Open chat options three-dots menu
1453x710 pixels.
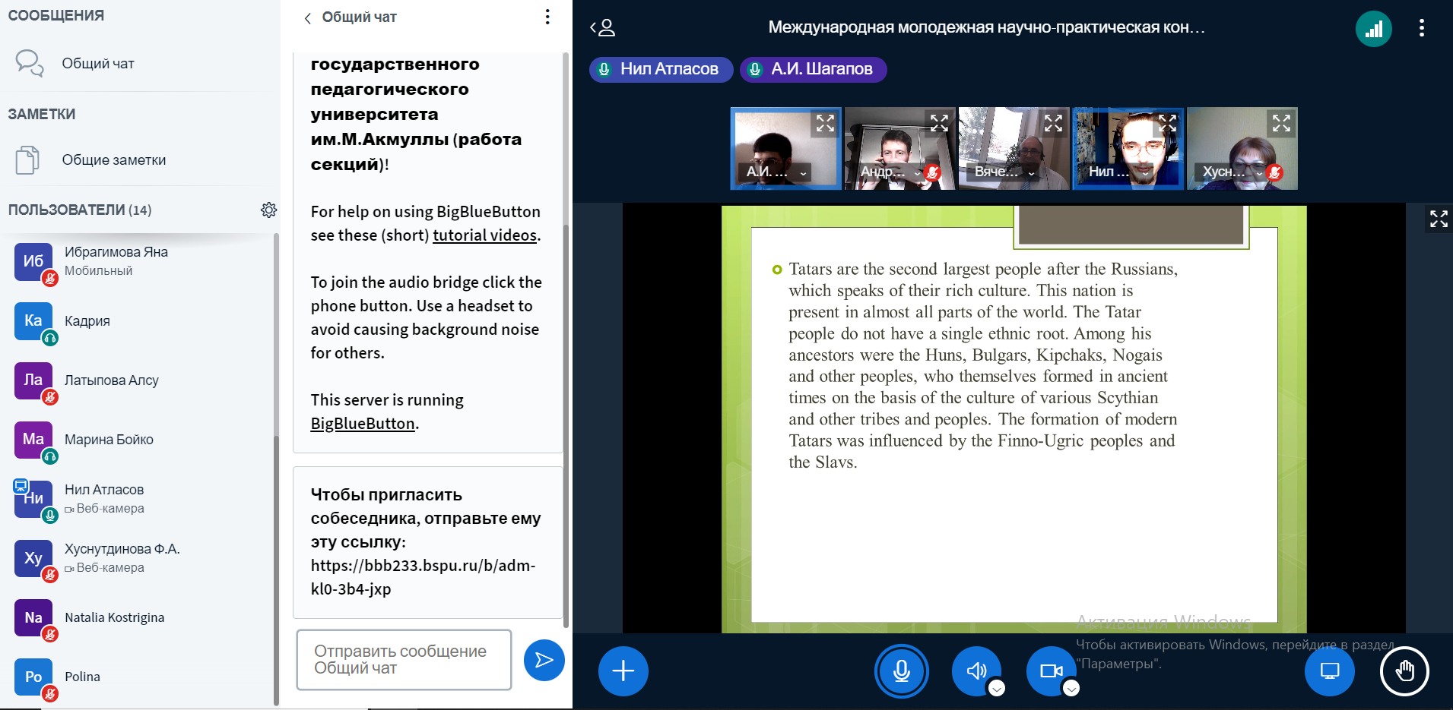coord(547,17)
